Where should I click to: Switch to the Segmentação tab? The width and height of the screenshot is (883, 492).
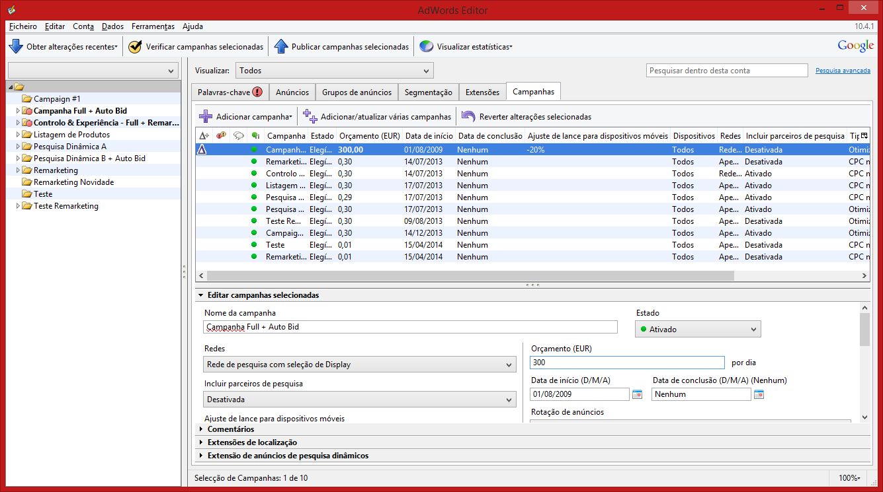(x=429, y=92)
